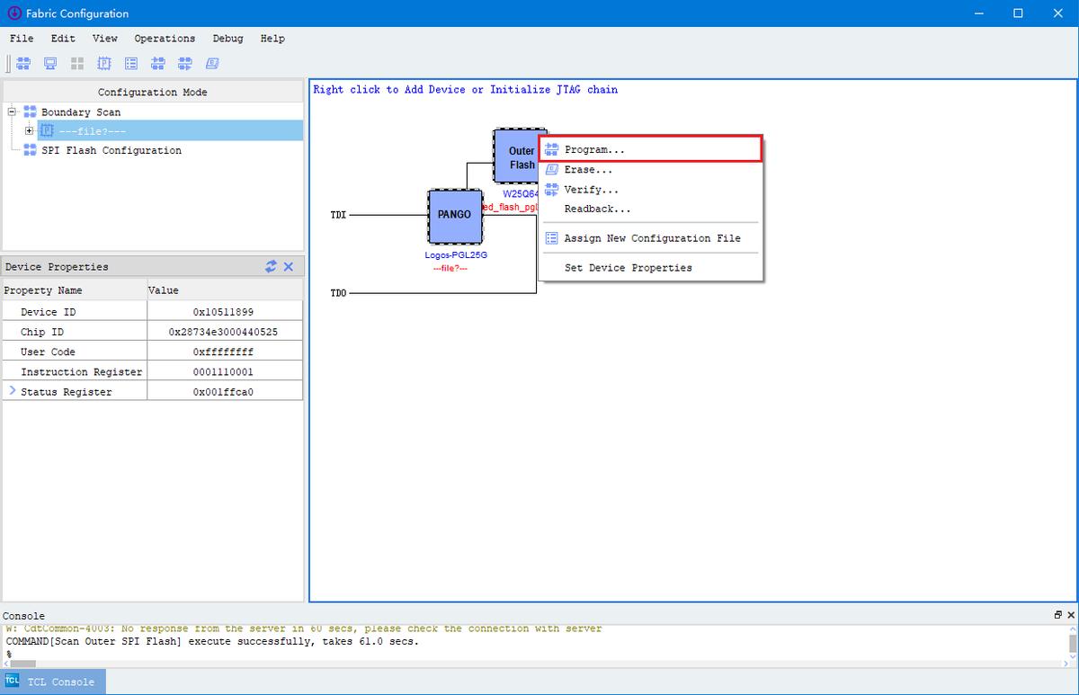Image resolution: width=1079 pixels, height=695 pixels.
Task: Click the Configuration Mode panel header
Action: tap(153, 92)
